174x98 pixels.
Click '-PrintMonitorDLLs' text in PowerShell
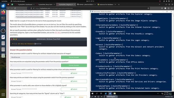pyautogui.click(x=103, y=66)
